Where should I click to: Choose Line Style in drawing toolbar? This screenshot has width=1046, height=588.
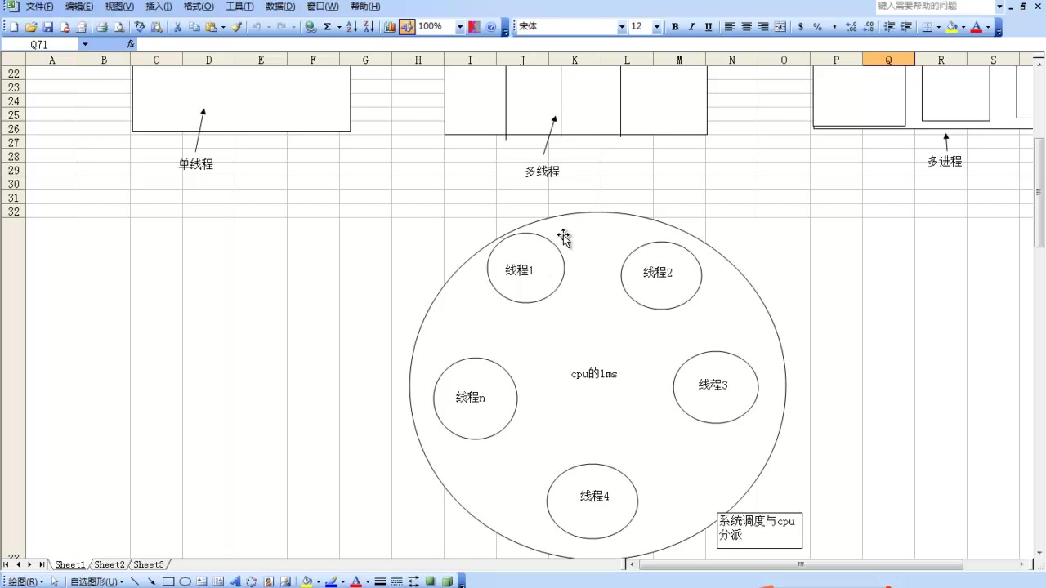[380, 581]
